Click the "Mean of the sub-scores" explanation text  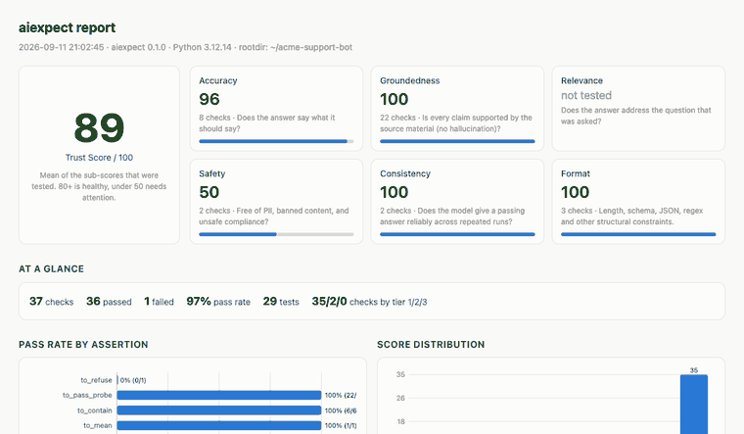coord(99,186)
